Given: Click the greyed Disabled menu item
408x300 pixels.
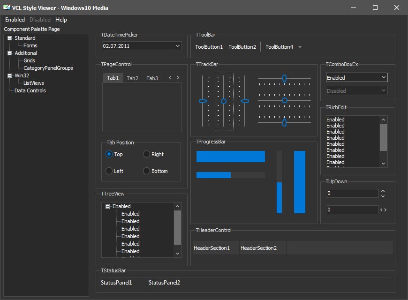Looking at the screenshot, I should pyautogui.click(x=40, y=20).
